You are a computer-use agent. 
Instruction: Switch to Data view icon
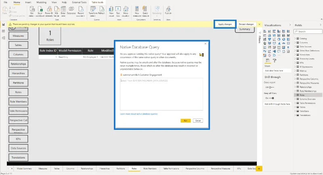click(4, 31)
